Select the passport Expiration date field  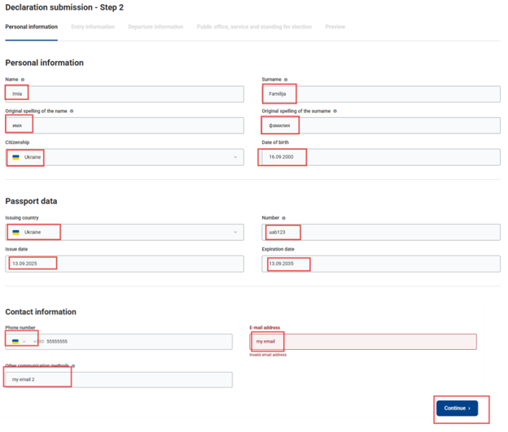point(380,264)
